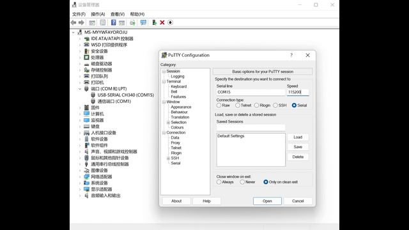Collapse the Terminal category in PuTTY tree
The height and width of the screenshot is (230, 409).
coord(164,82)
